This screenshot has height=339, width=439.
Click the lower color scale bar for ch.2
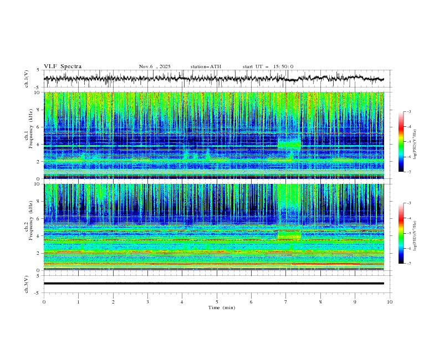coord(401,233)
